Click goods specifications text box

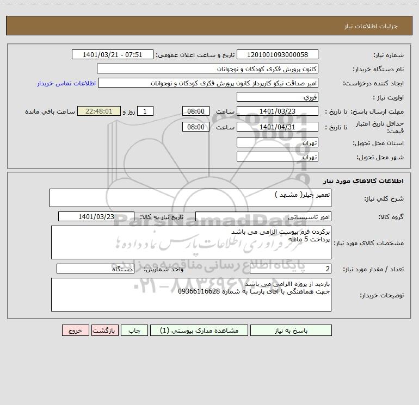[x=191, y=242]
